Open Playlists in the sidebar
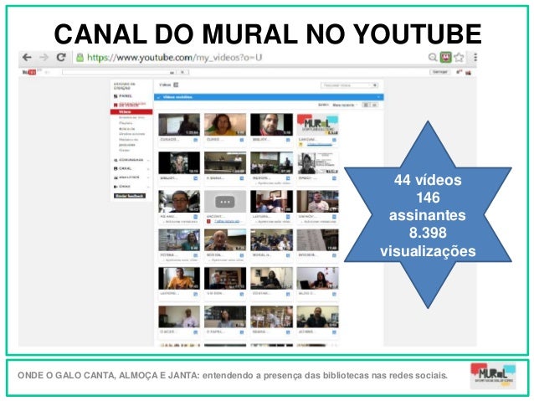 126,123
